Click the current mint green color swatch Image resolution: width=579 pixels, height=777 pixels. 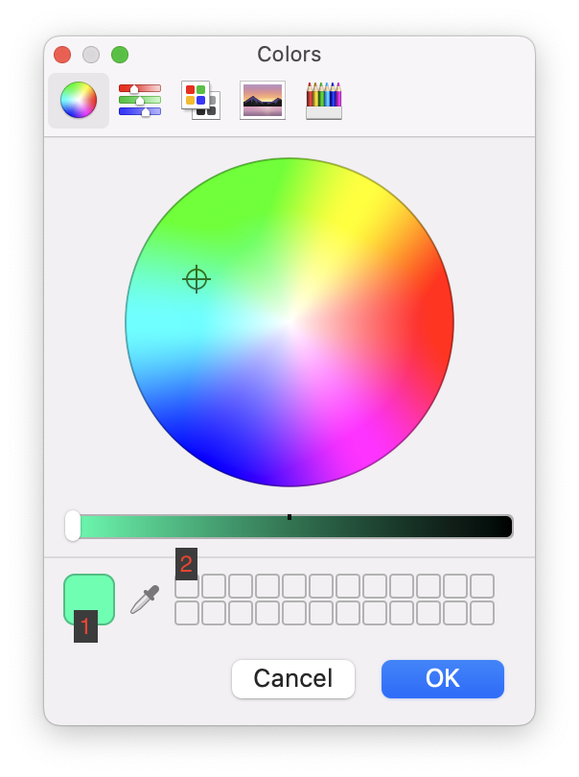[89, 600]
